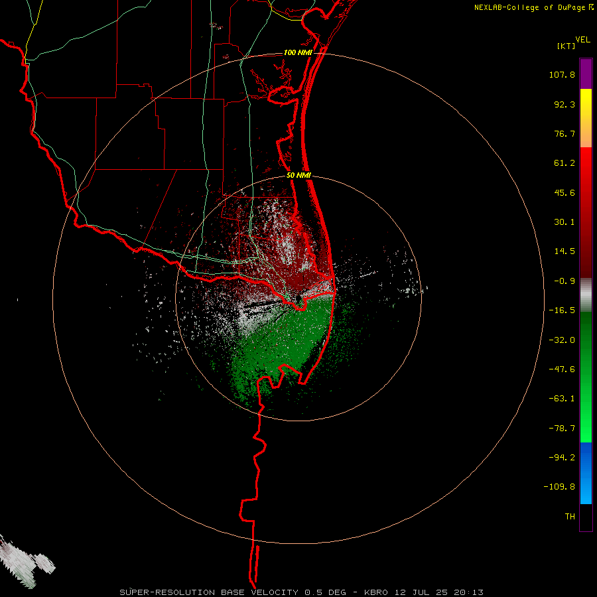Viewport: 597px width, 597px height.
Task: Click the -32.0 velocity legend value
Action: [x=562, y=340]
